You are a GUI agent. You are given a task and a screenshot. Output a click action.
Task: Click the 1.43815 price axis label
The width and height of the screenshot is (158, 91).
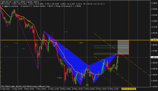[x=154, y=75]
